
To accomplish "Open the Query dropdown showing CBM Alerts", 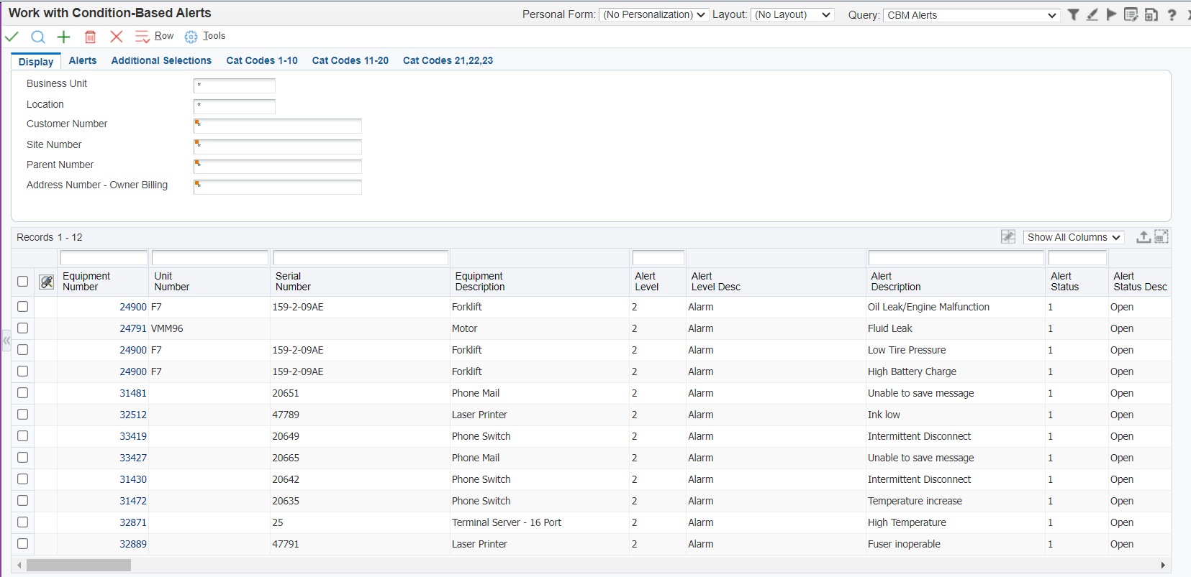I will [972, 15].
